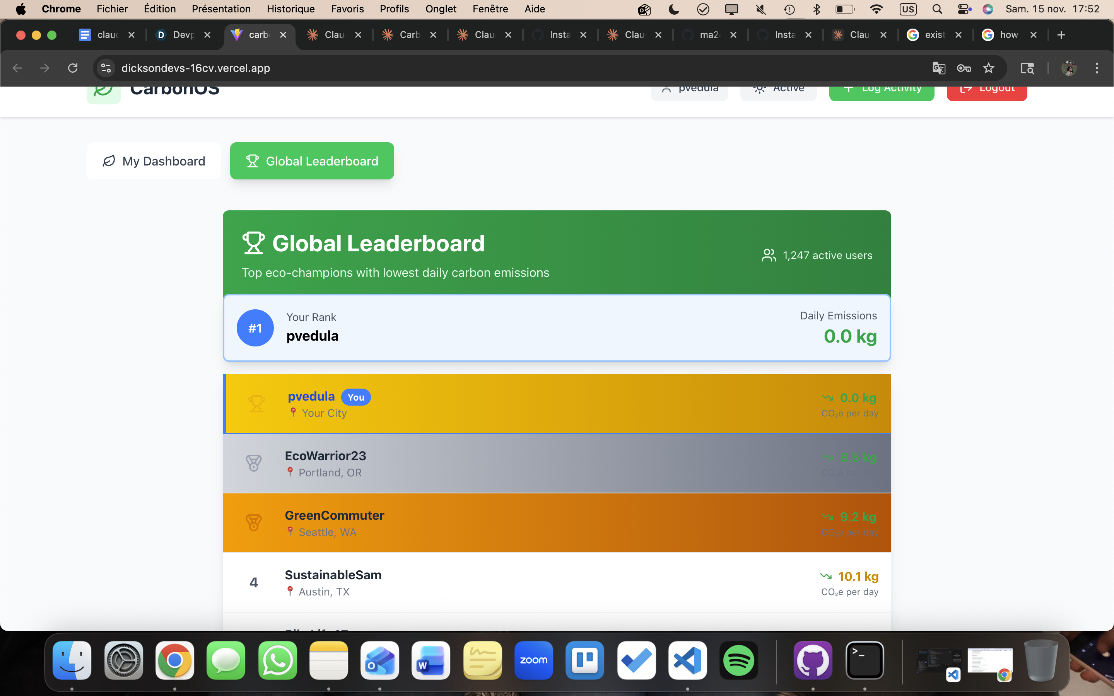The height and width of the screenshot is (696, 1114).
Task: Bookmark page with the star icon
Action: click(988, 68)
